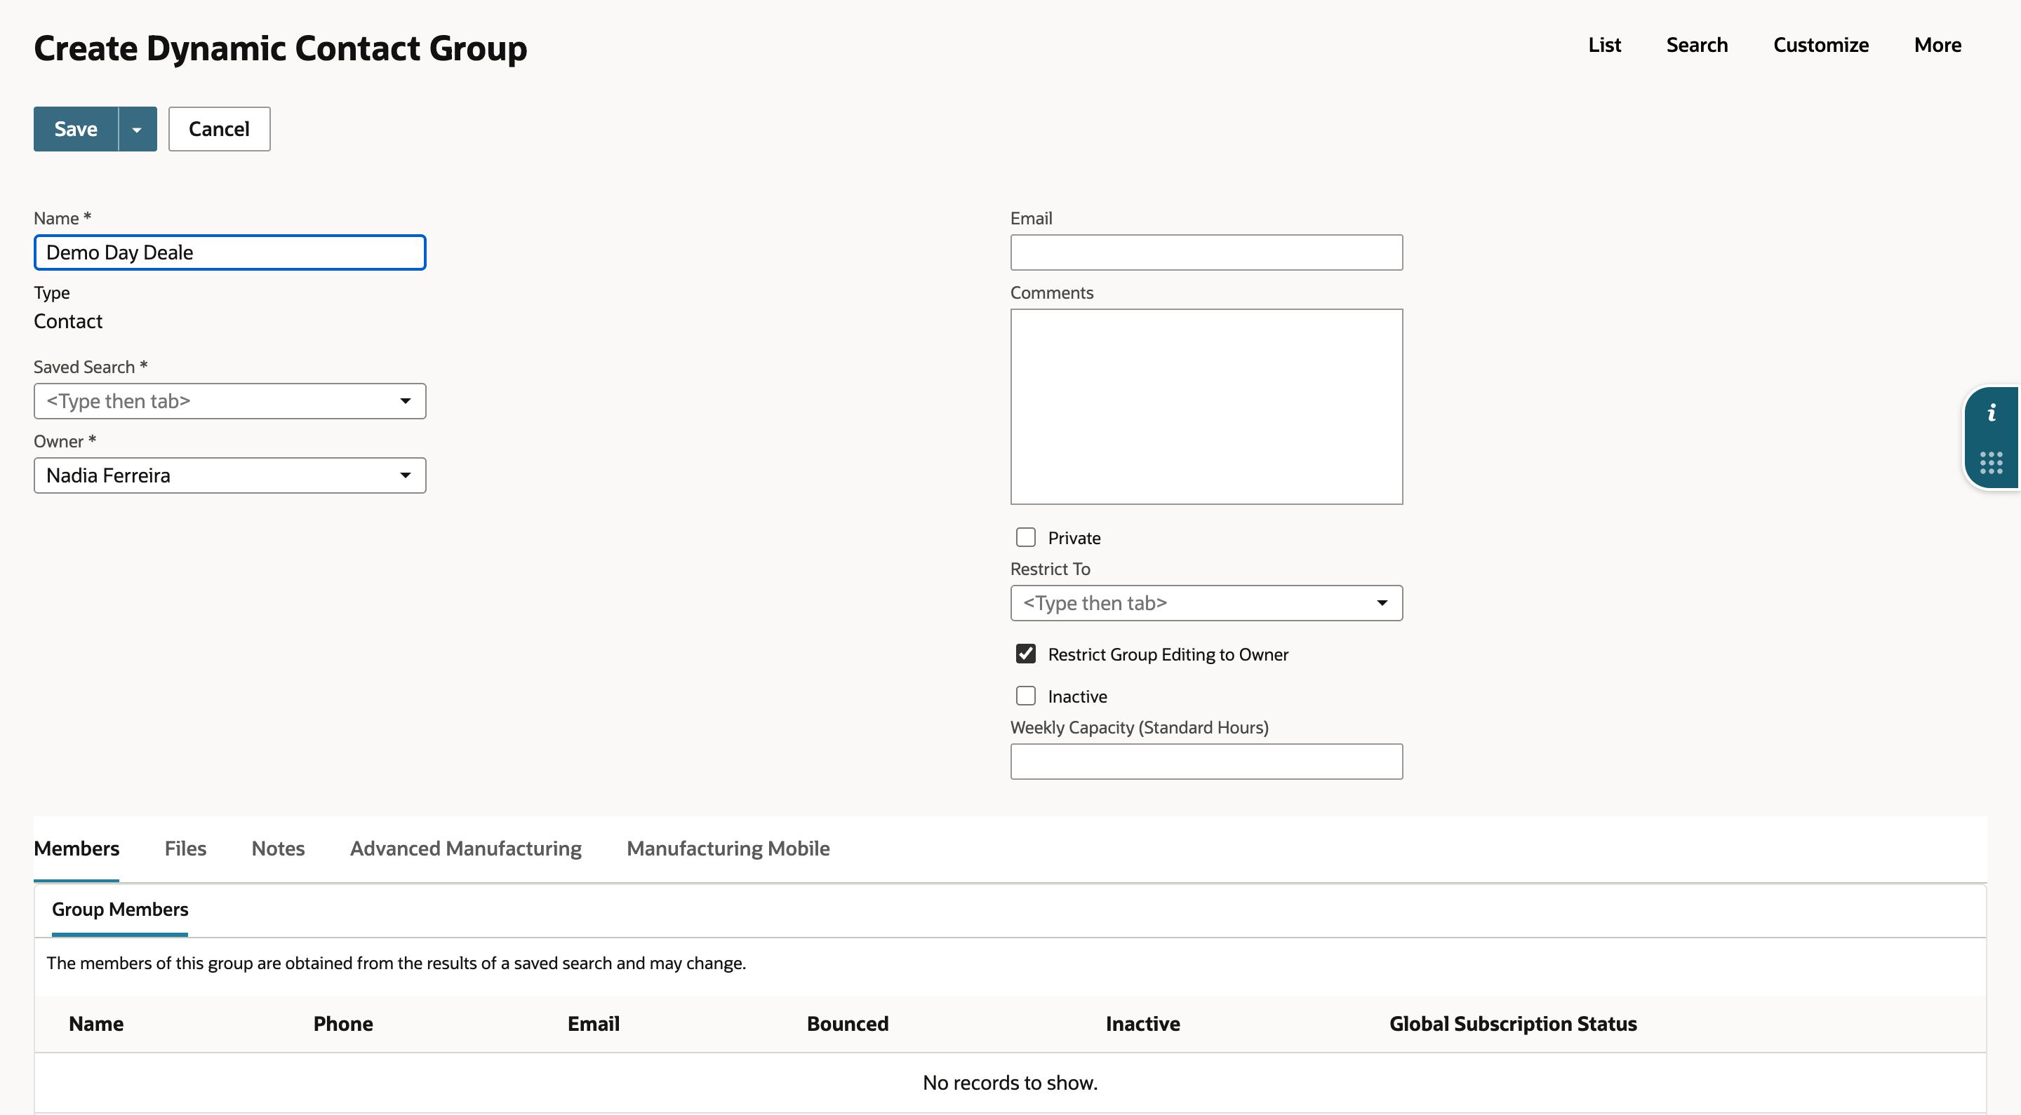Screen dimensions: 2021x1115
Task: Open the Customize link
Action: click(x=1821, y=46)
